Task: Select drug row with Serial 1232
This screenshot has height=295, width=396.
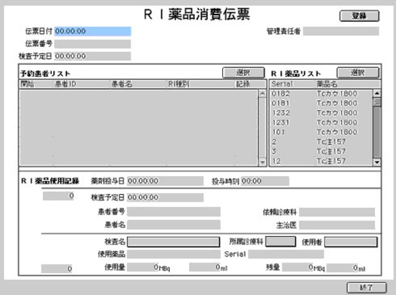Action: pyautogui.click(x=321, y=113)
